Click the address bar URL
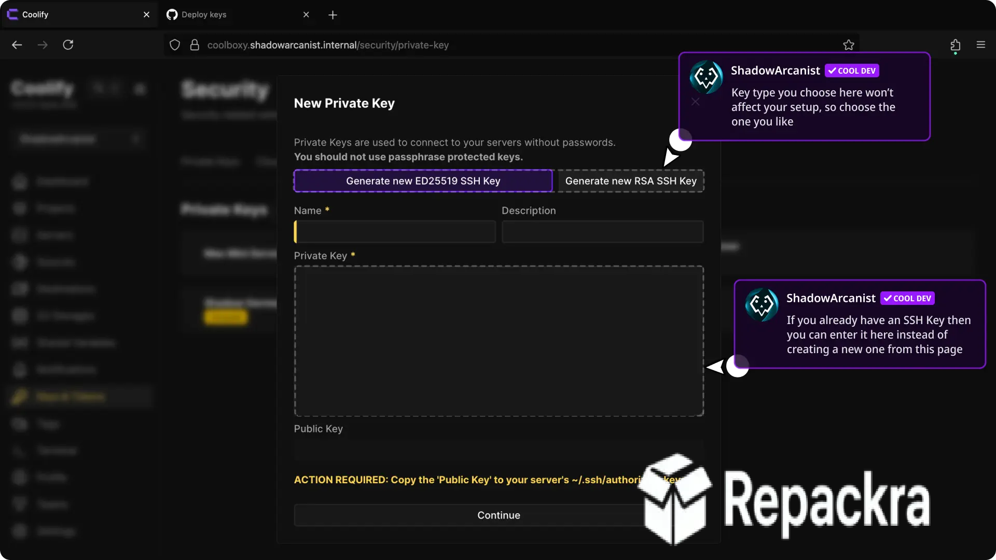Image resolution: width=996 pixels, height=560 pixels. coord(328,45)
